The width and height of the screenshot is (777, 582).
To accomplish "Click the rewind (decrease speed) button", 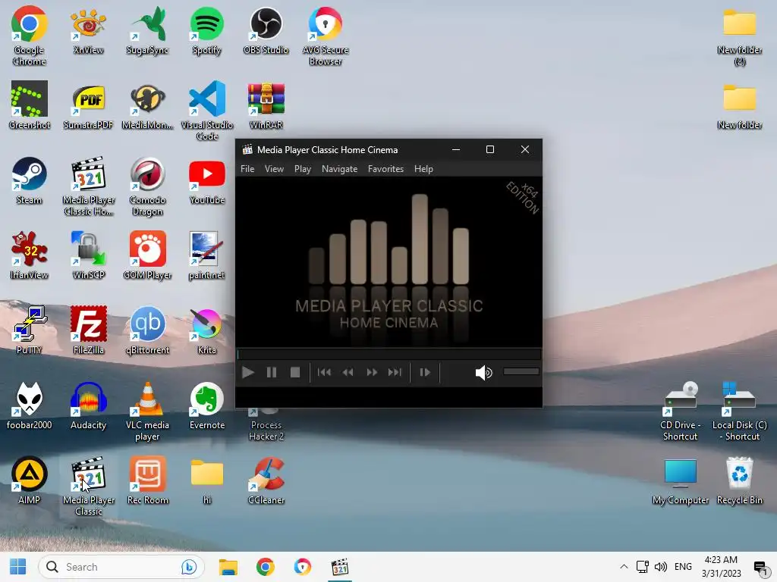I will 348,372.
